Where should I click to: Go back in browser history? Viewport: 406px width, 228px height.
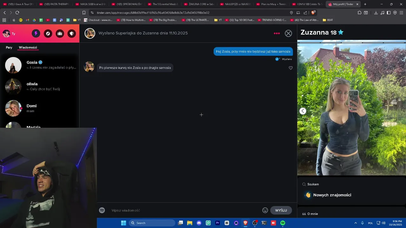[4, 13]
